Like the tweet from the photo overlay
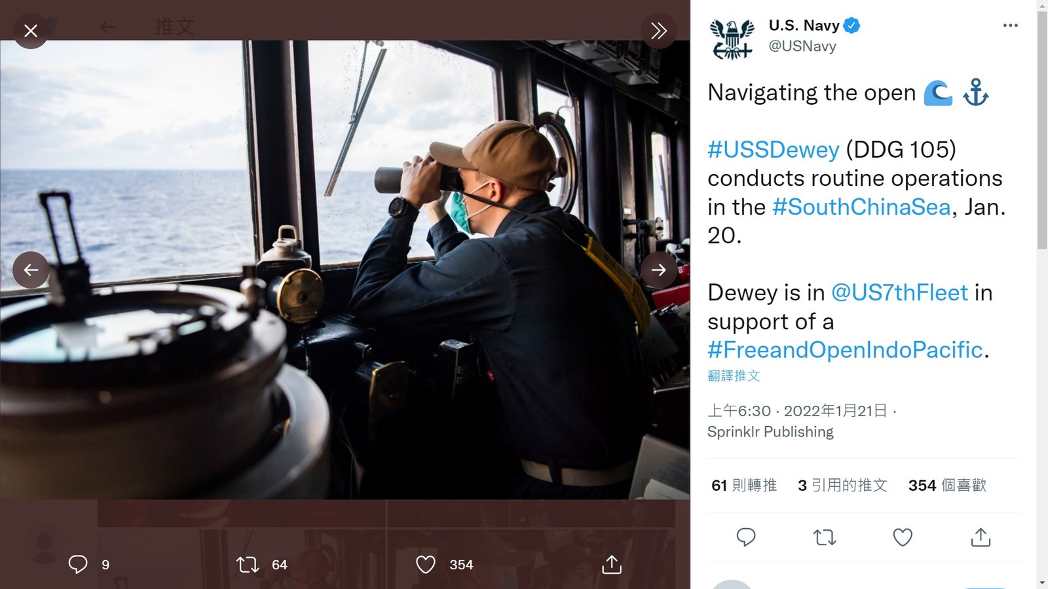The width and height of the screenshot is (1048, 589). tap(426, 564)
